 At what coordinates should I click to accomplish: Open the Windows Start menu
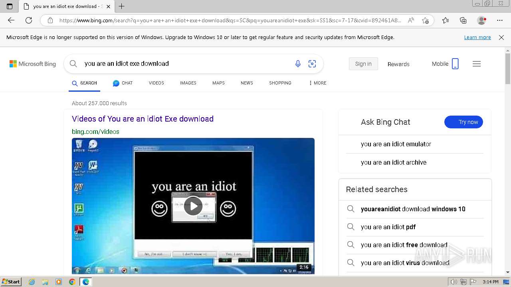pos(11,282)
